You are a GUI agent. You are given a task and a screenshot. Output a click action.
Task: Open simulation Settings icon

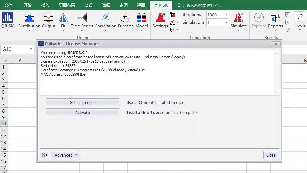(160, 18)
